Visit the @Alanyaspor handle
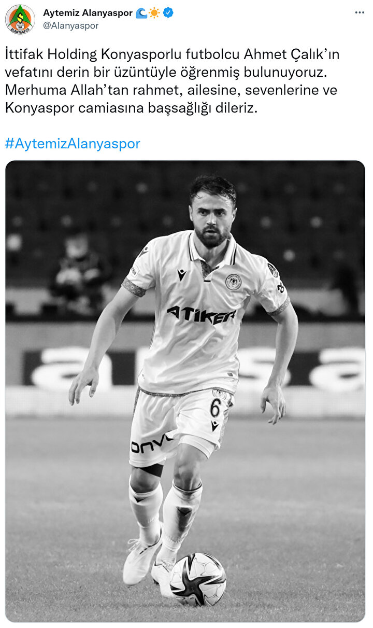The width and height of the screenshot is (373, 628). (x=70, y=25)
